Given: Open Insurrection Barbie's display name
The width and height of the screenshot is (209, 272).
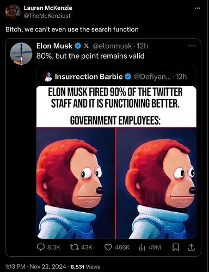Looking at the screenshot, I should [x=89, y=77].
